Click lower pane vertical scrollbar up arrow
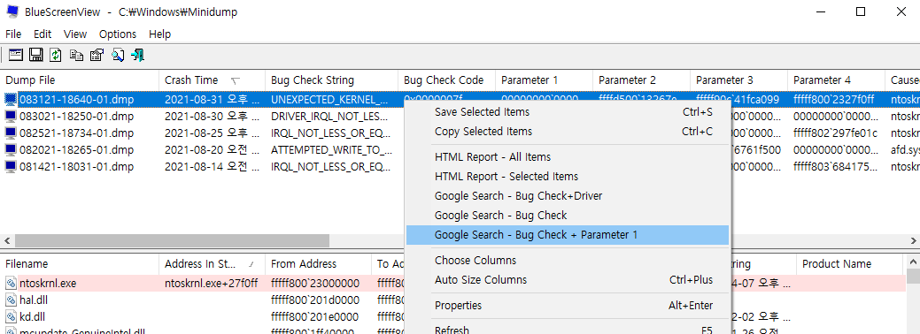920x334 pixels. 912,262
